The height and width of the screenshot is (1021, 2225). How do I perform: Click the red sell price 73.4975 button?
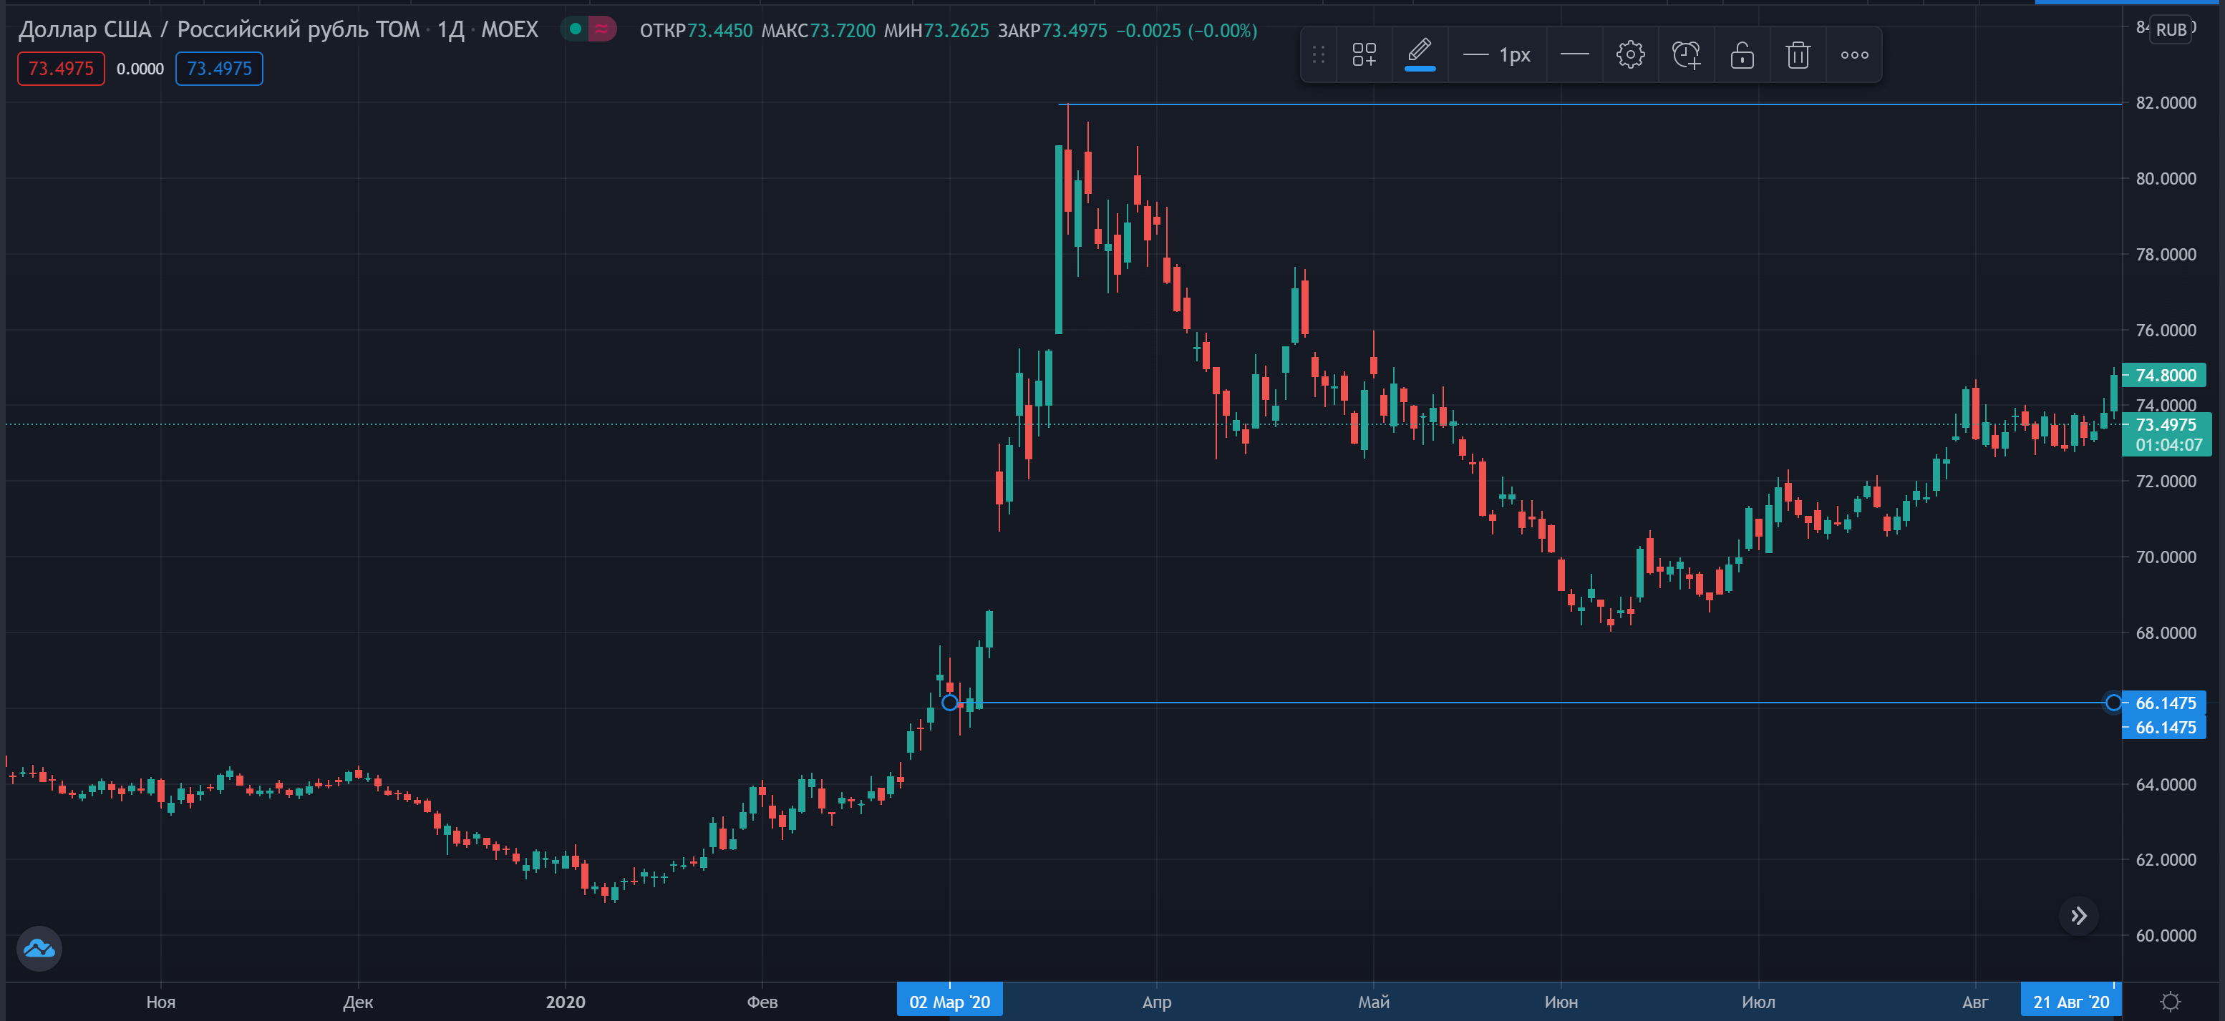click(60, 69)
